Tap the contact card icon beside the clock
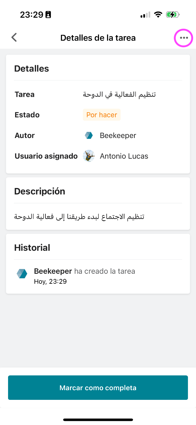Screen dimensions: 196x425 tap(48, 15)
